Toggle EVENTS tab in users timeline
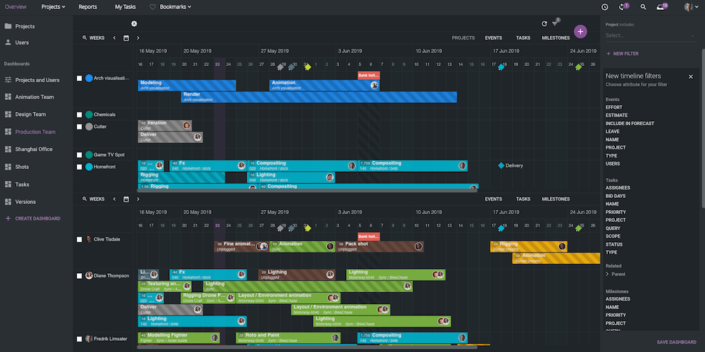This screenshot has width=705, height=352. point(493,199)
